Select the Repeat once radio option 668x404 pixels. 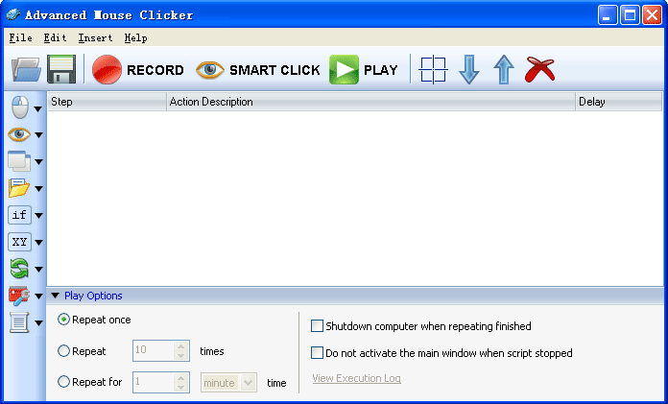point(64,320)
